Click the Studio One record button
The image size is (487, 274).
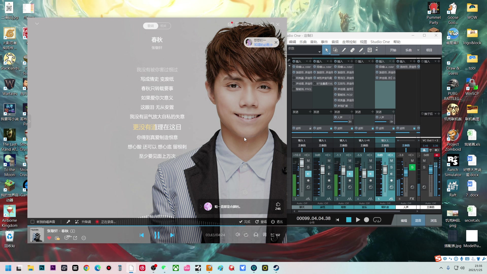367,220
